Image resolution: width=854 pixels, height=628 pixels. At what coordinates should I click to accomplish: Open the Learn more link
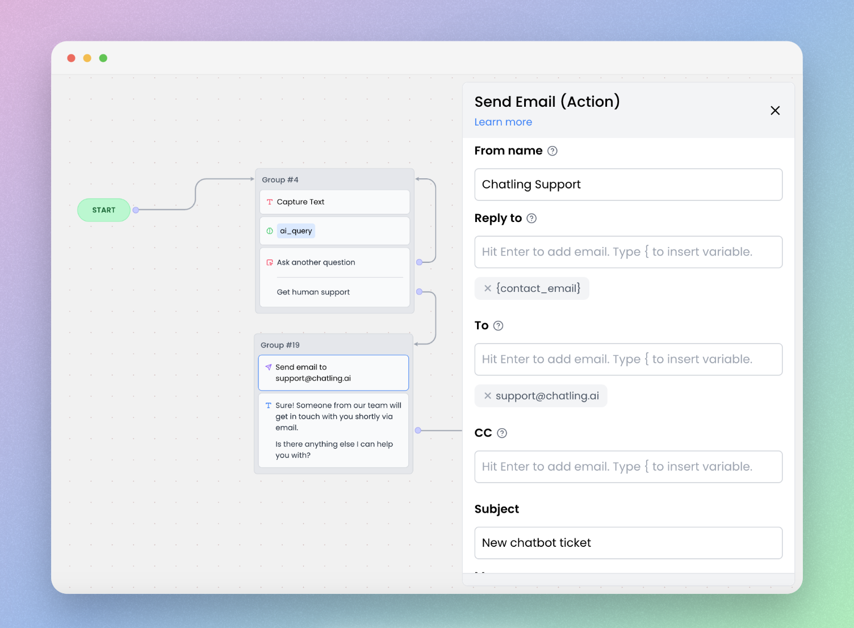(503, 122)
